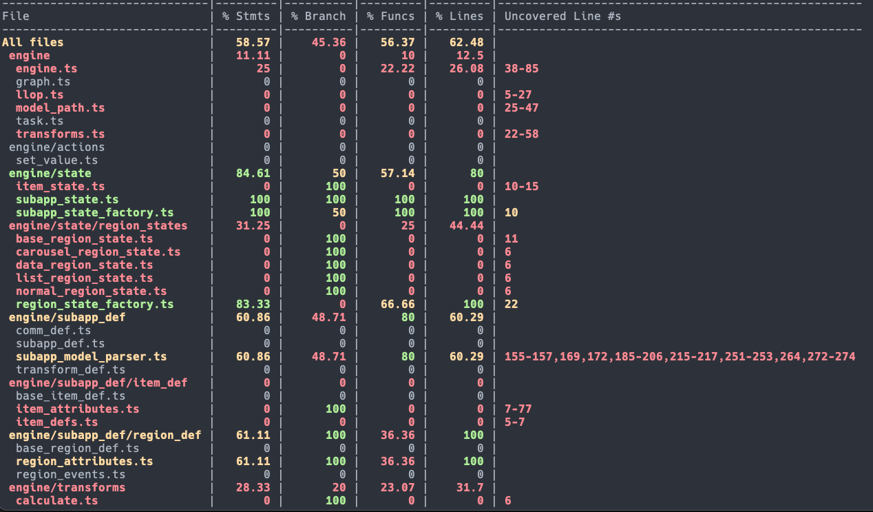This screenshot has height=512, width=873.
Task: Click the engine.ts file name
Action: [46, 69]
